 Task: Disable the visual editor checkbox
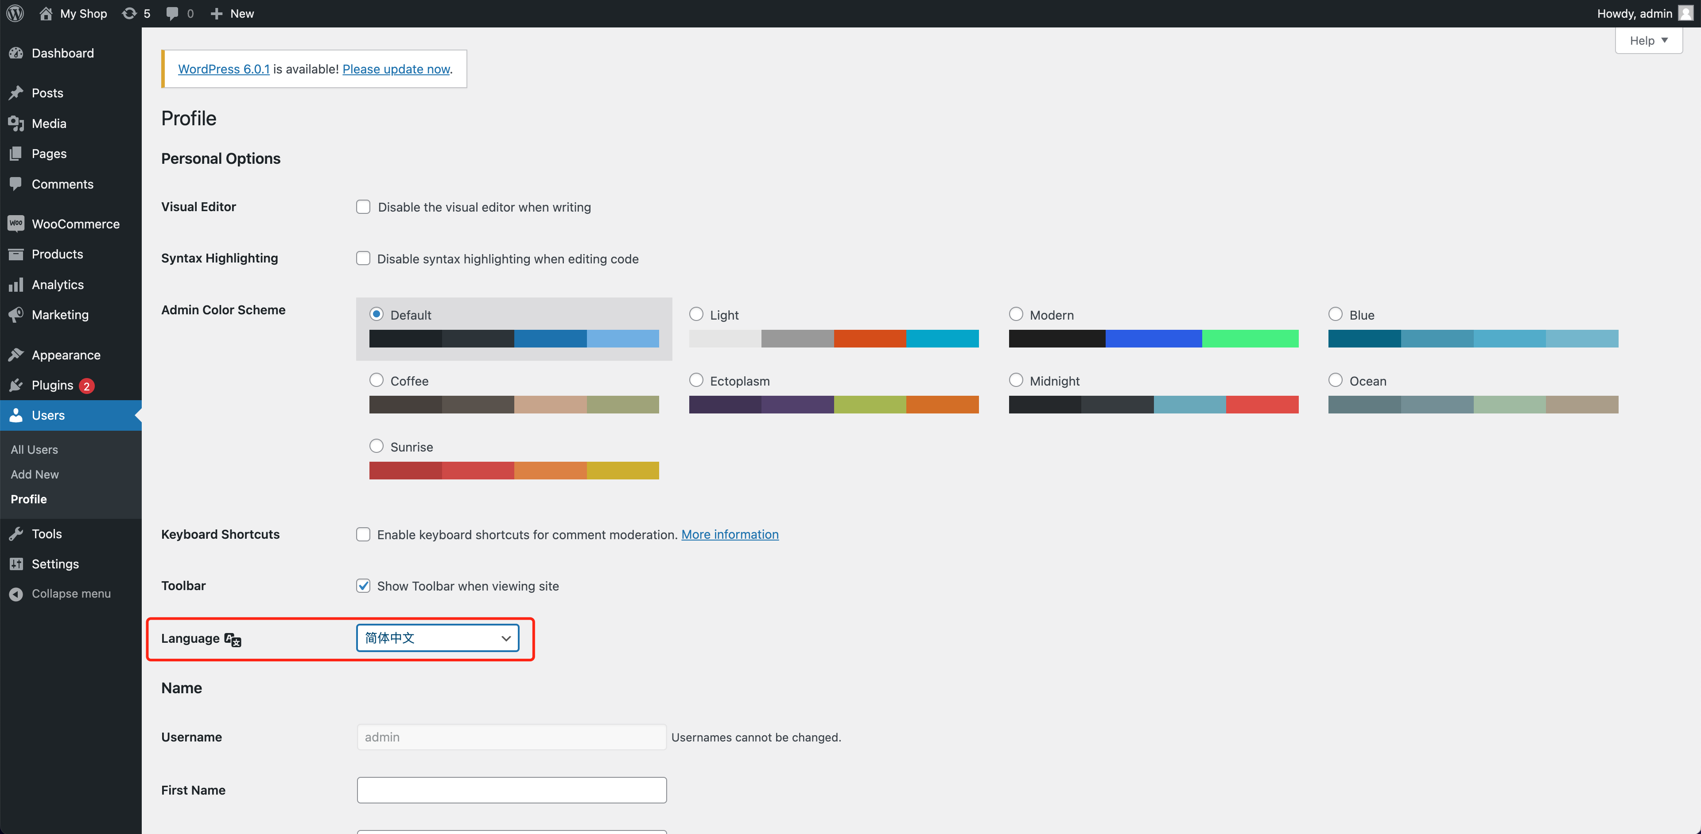point(363,207)
